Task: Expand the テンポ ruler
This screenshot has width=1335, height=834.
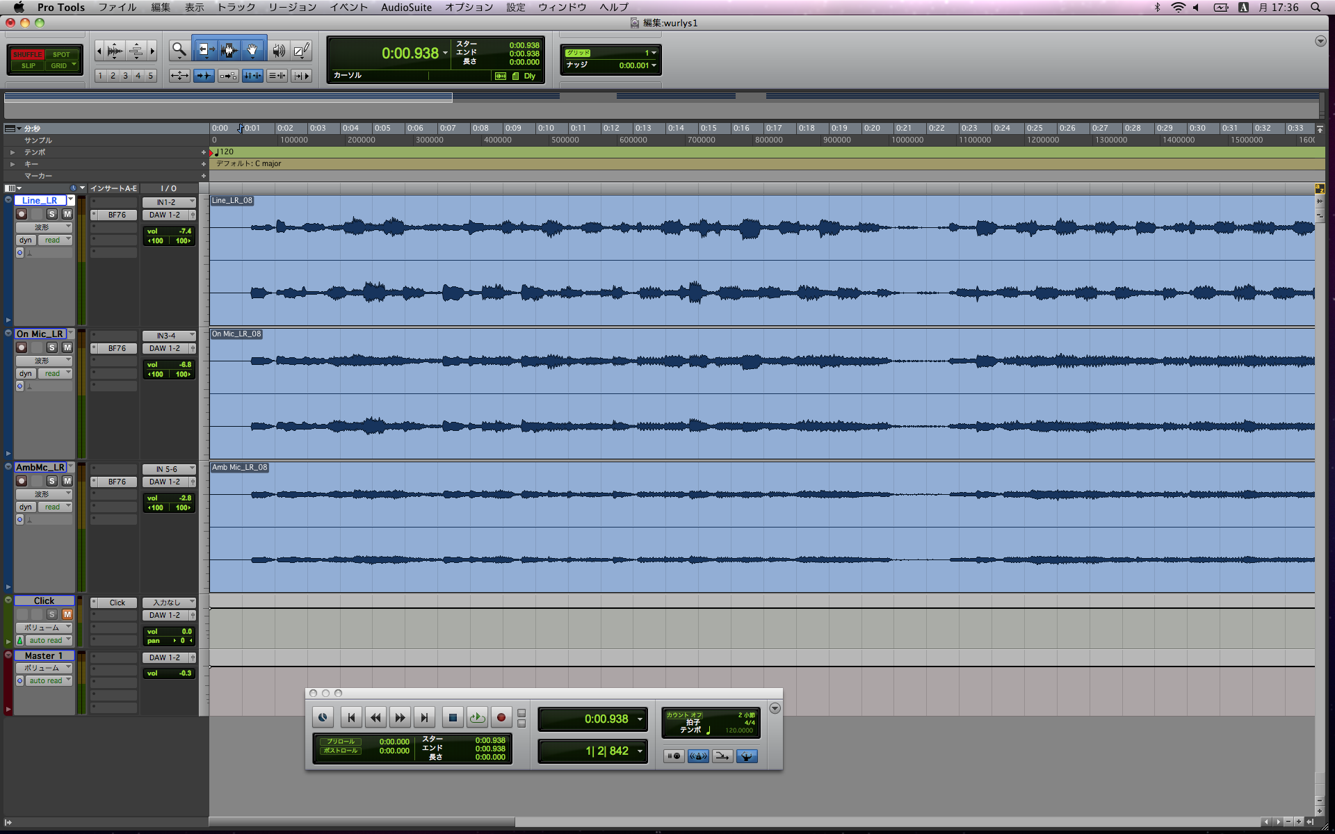Action: pos(12,152)
